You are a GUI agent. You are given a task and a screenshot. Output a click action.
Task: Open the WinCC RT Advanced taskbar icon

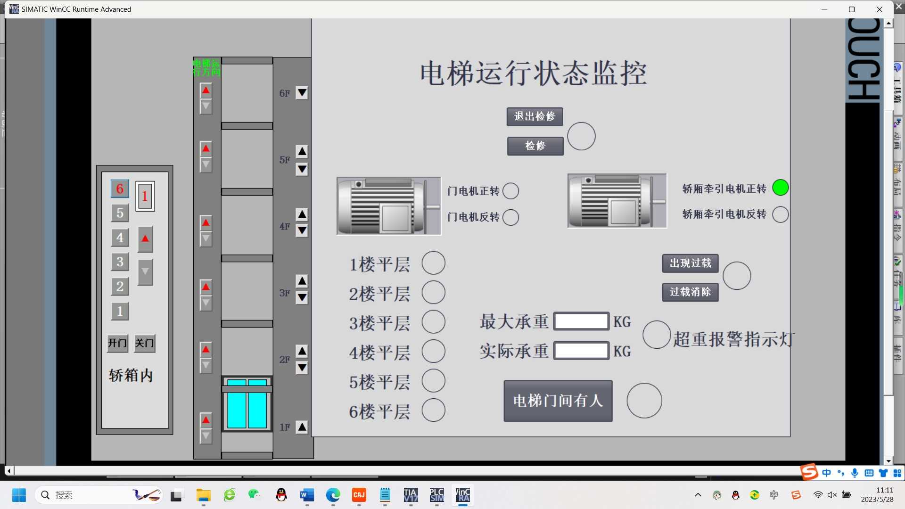click(462, 495)
